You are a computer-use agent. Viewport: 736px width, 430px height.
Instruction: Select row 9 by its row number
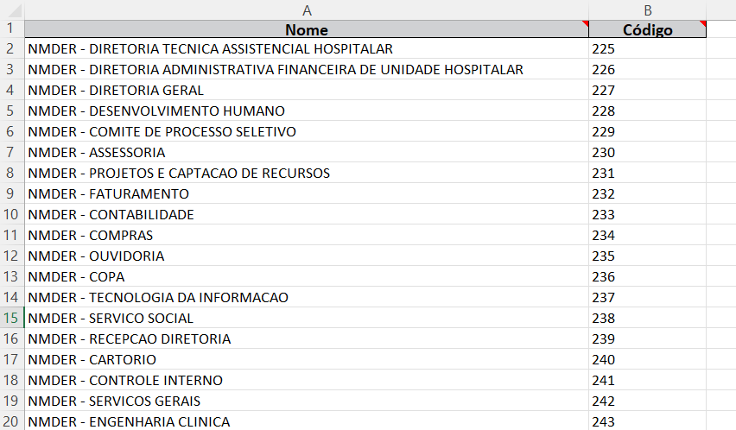tap(10, 194)
